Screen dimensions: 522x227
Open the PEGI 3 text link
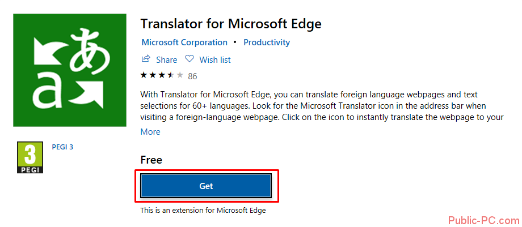point(64,147)
